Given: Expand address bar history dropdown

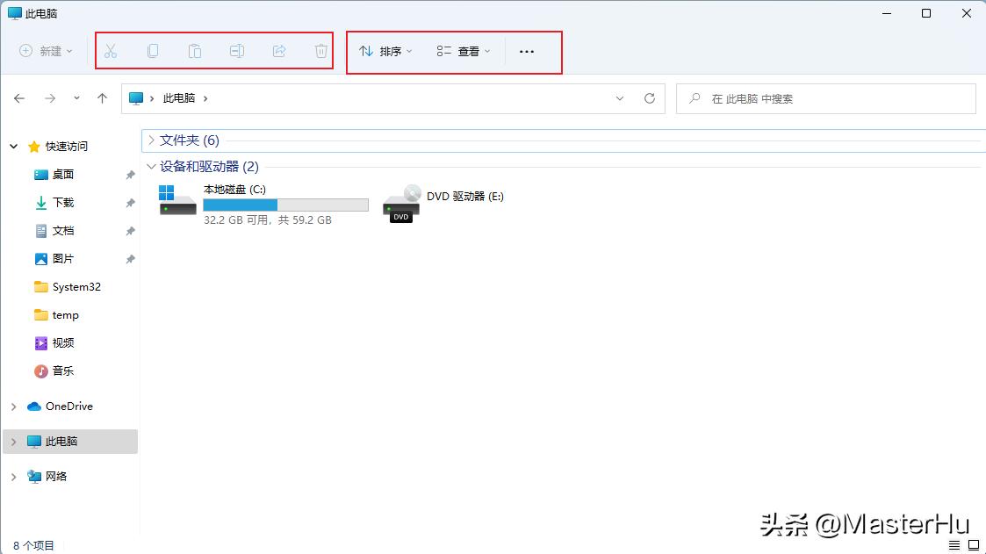Looking at the screenshot, I should (620, 98).
